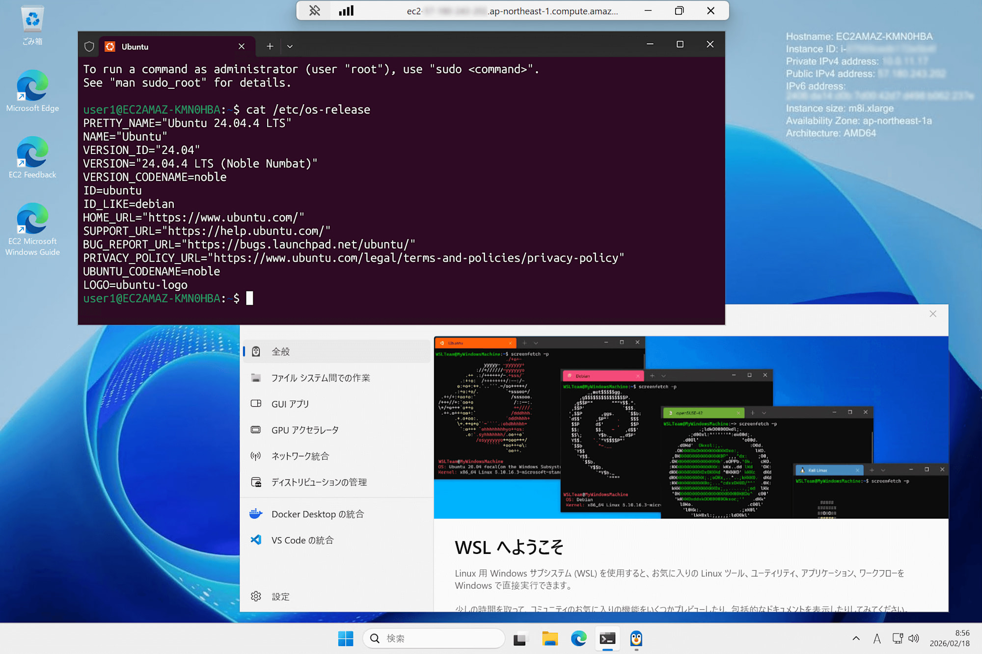Open ディストリビューションの管理 settings page
The width and height of the screenshot is (982, 654).
pos(319,482)
